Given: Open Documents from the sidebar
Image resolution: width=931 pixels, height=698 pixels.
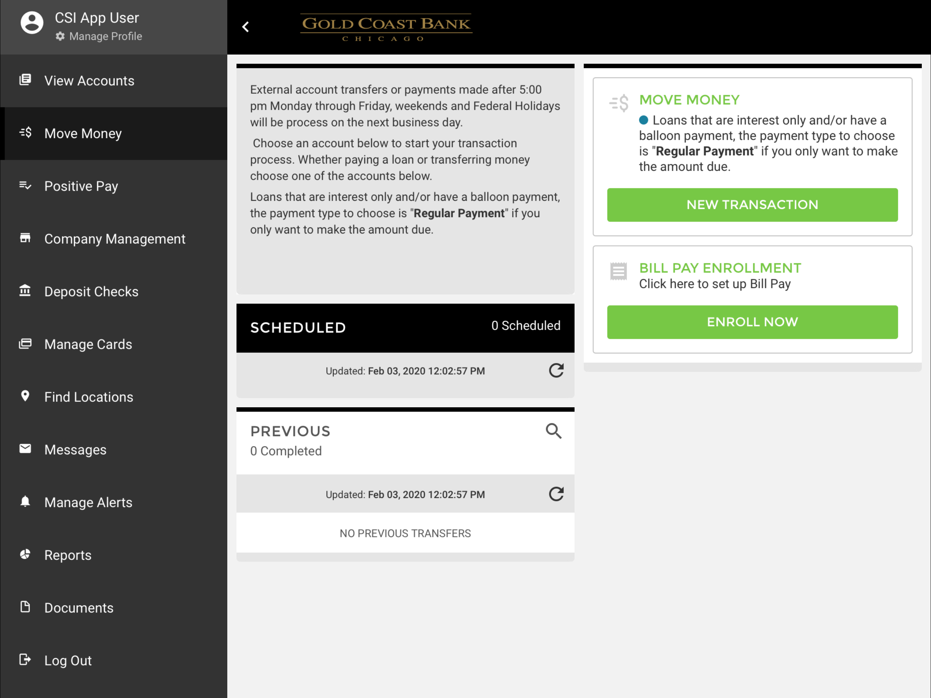Looking at the screenshot, I should click(x=113, y=607).
